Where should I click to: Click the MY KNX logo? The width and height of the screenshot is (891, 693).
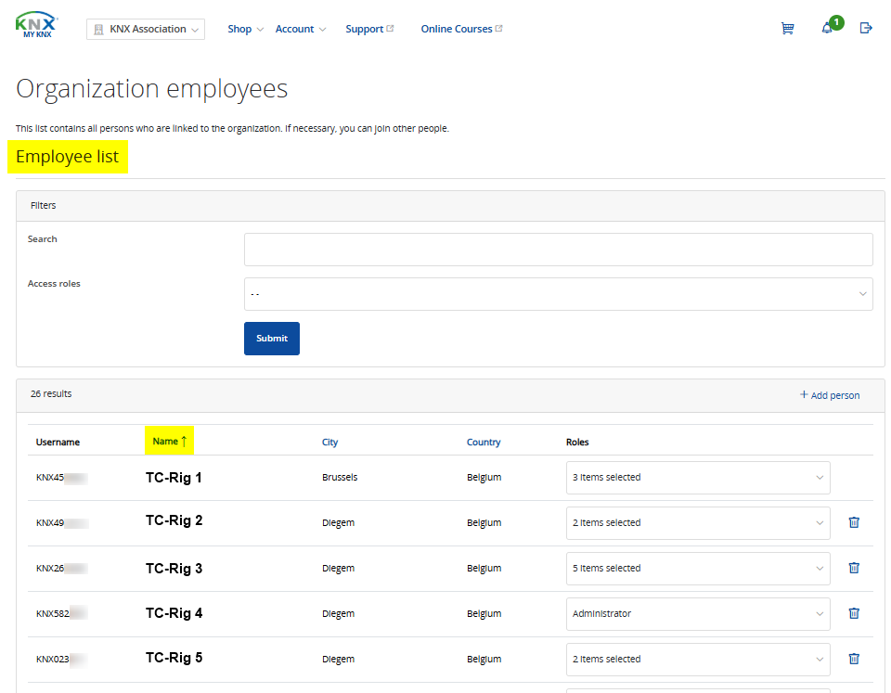tap(36, 25)
